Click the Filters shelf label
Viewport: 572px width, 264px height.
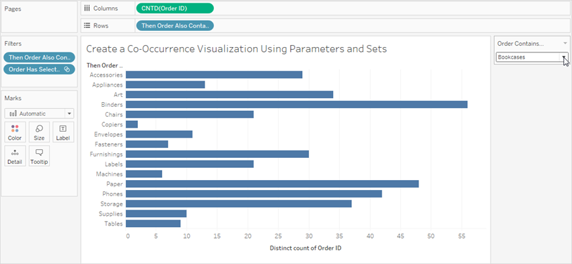tap(13, 44)
